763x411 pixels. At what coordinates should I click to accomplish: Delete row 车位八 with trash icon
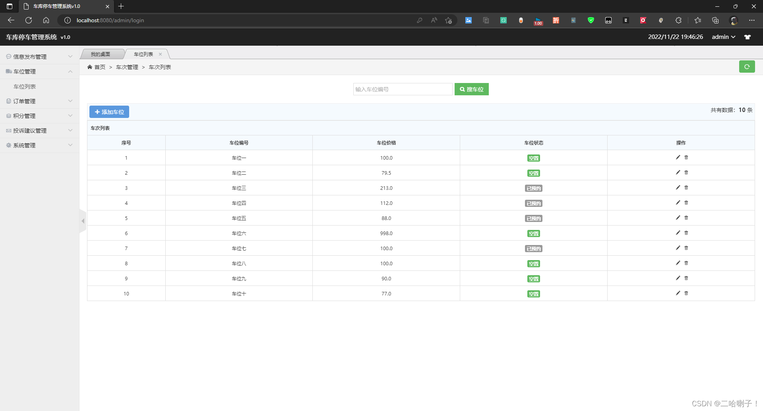click(686, 263)
